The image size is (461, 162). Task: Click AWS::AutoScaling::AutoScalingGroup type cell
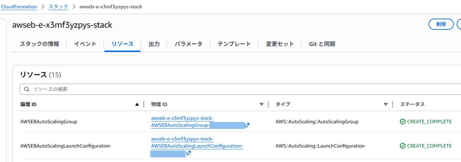pyautogui.click(x=317, y=122)
